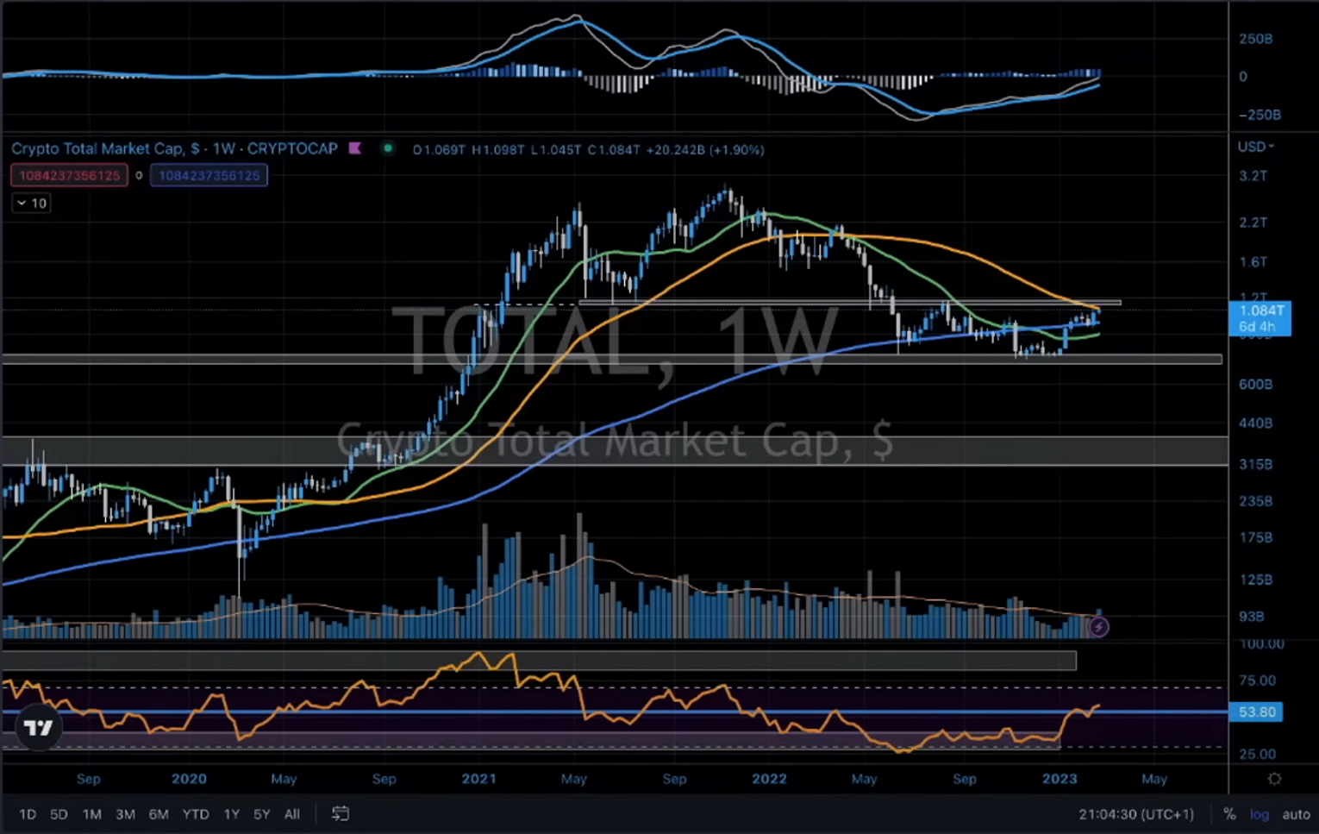Click the purple lightning bolt icon
The width and height of the screenshot is (1319, 834).
1098,627
